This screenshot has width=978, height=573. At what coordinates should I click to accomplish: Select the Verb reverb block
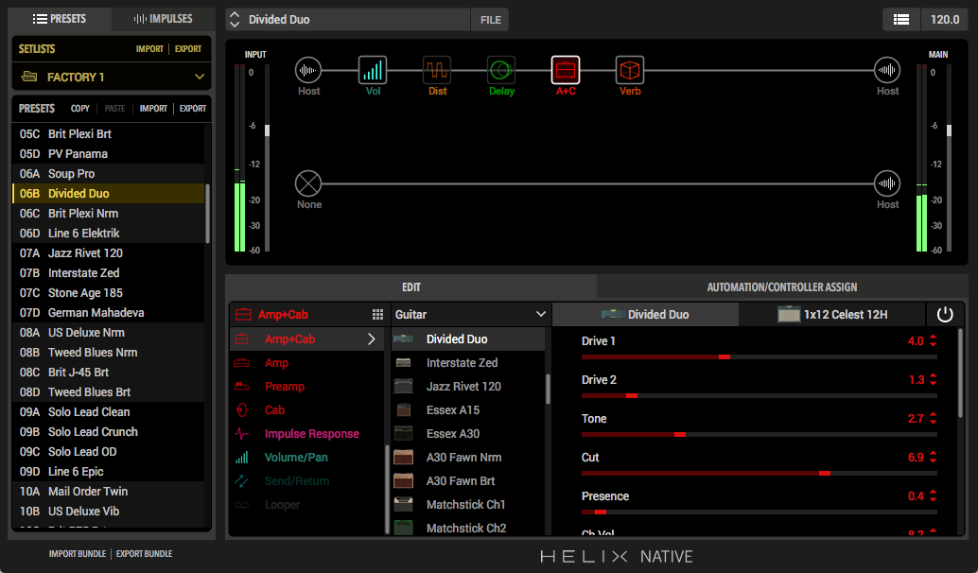(x=630, y=70)
